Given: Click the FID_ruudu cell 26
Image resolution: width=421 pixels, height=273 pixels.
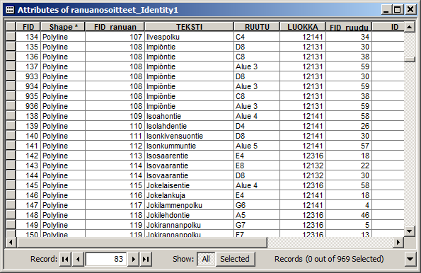Looking at the screenshot, I should (x=349, y=126).
